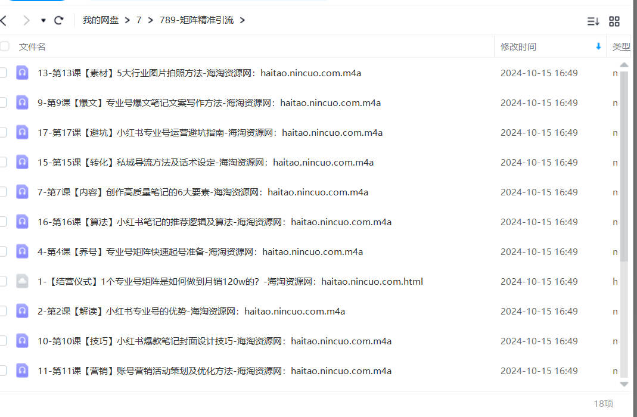Sort by 类型 column header
637x417 pixels.
click(621, 46)
